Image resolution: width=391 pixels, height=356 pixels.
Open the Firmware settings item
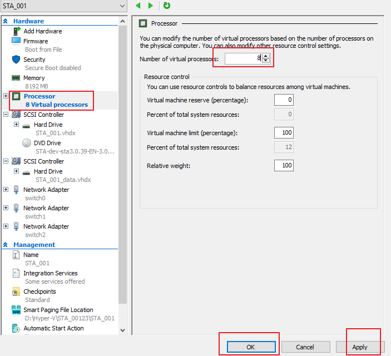pos(36,41)
